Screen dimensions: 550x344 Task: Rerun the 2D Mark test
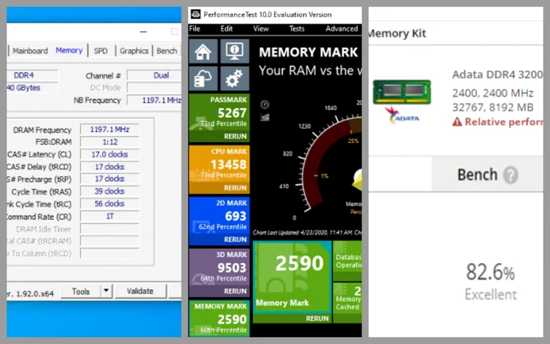click(x=236, y=240)
